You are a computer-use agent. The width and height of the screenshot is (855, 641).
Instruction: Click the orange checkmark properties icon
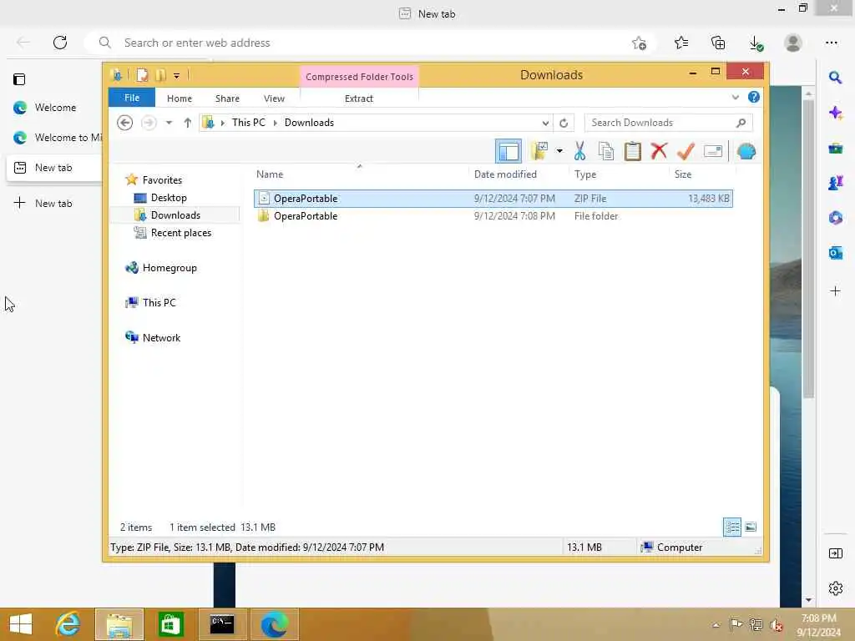click(x=686, y=151)
